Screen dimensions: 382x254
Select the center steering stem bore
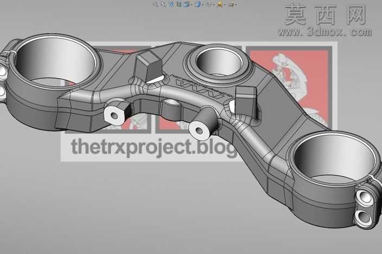(219, 62)
